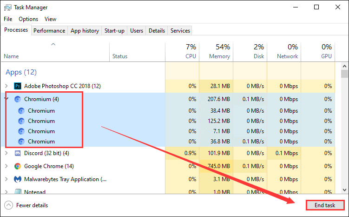The image size is (349, 217).
Task: Expand the Malwarebytes Tray Application group
Action: pyautogui.click(x=7, y=179)
